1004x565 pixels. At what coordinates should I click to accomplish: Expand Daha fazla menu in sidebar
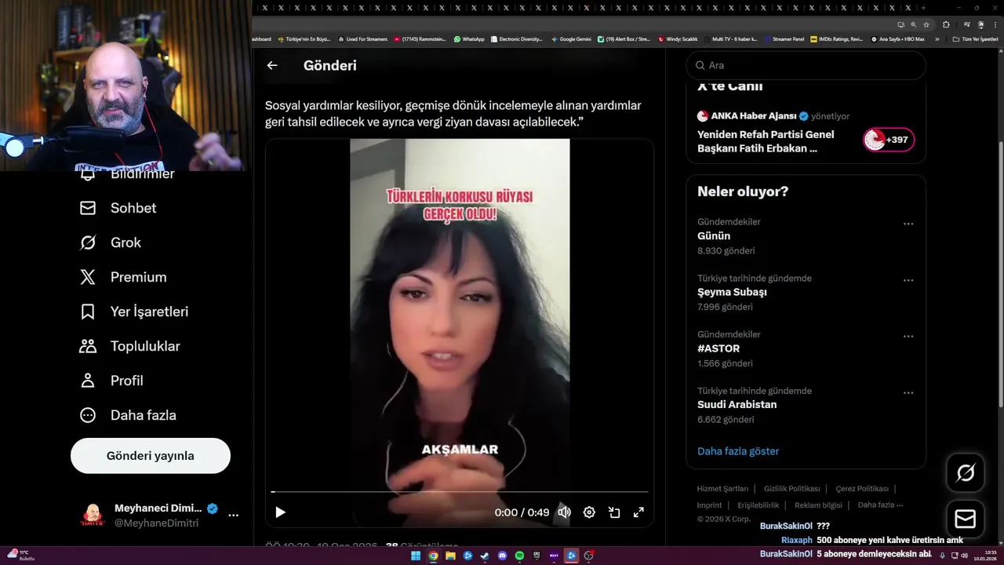pyautogui.click(x=128, y=415)
